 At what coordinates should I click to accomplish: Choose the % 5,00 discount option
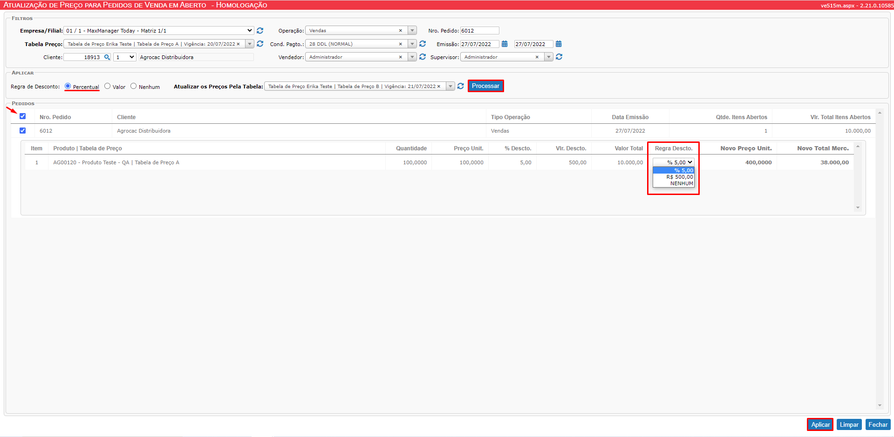tap(674, 170)
